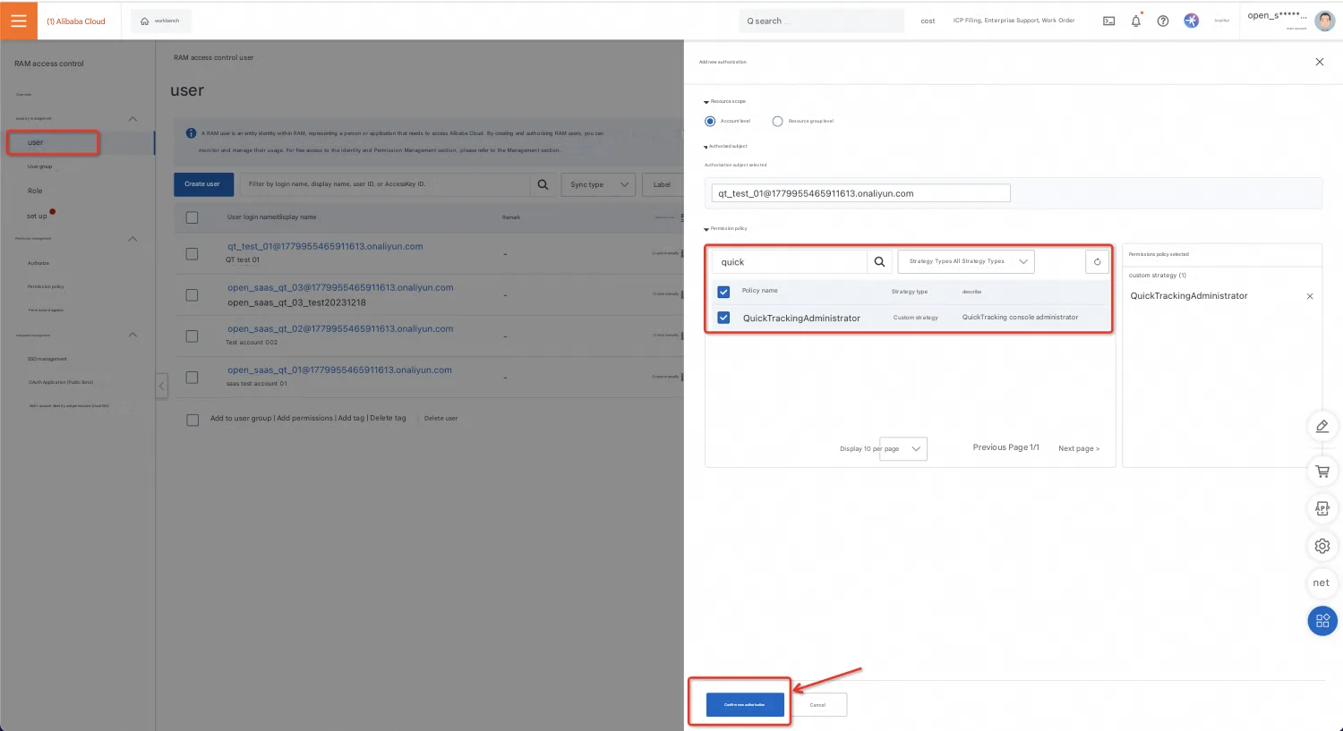Screen dimensions: 1343x731
Task: Go to Next page of policies
Action: [1079, 448]
